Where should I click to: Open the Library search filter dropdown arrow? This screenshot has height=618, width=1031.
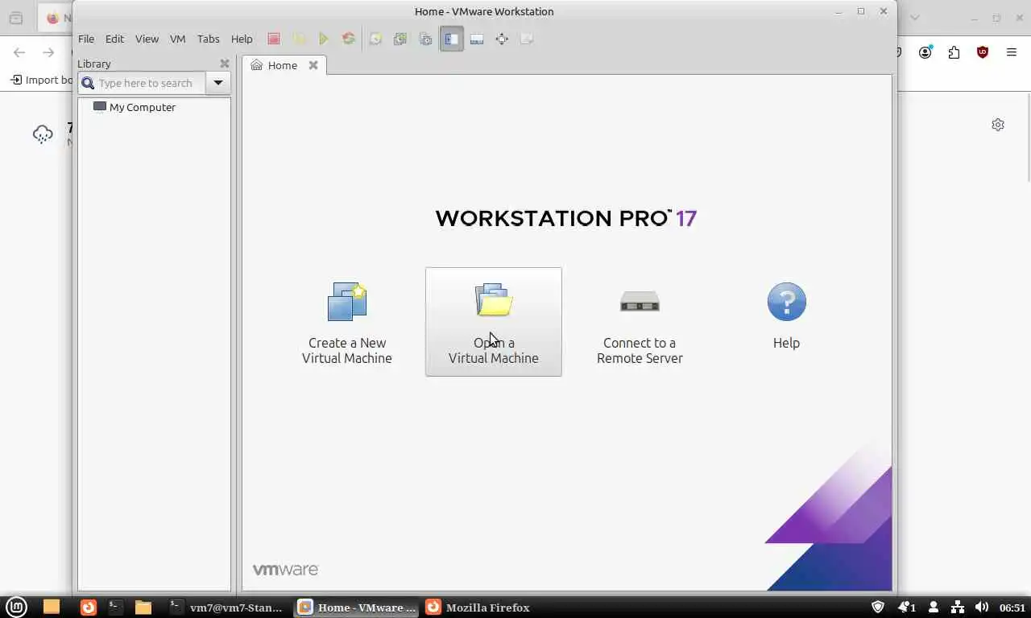pos(218,83)
